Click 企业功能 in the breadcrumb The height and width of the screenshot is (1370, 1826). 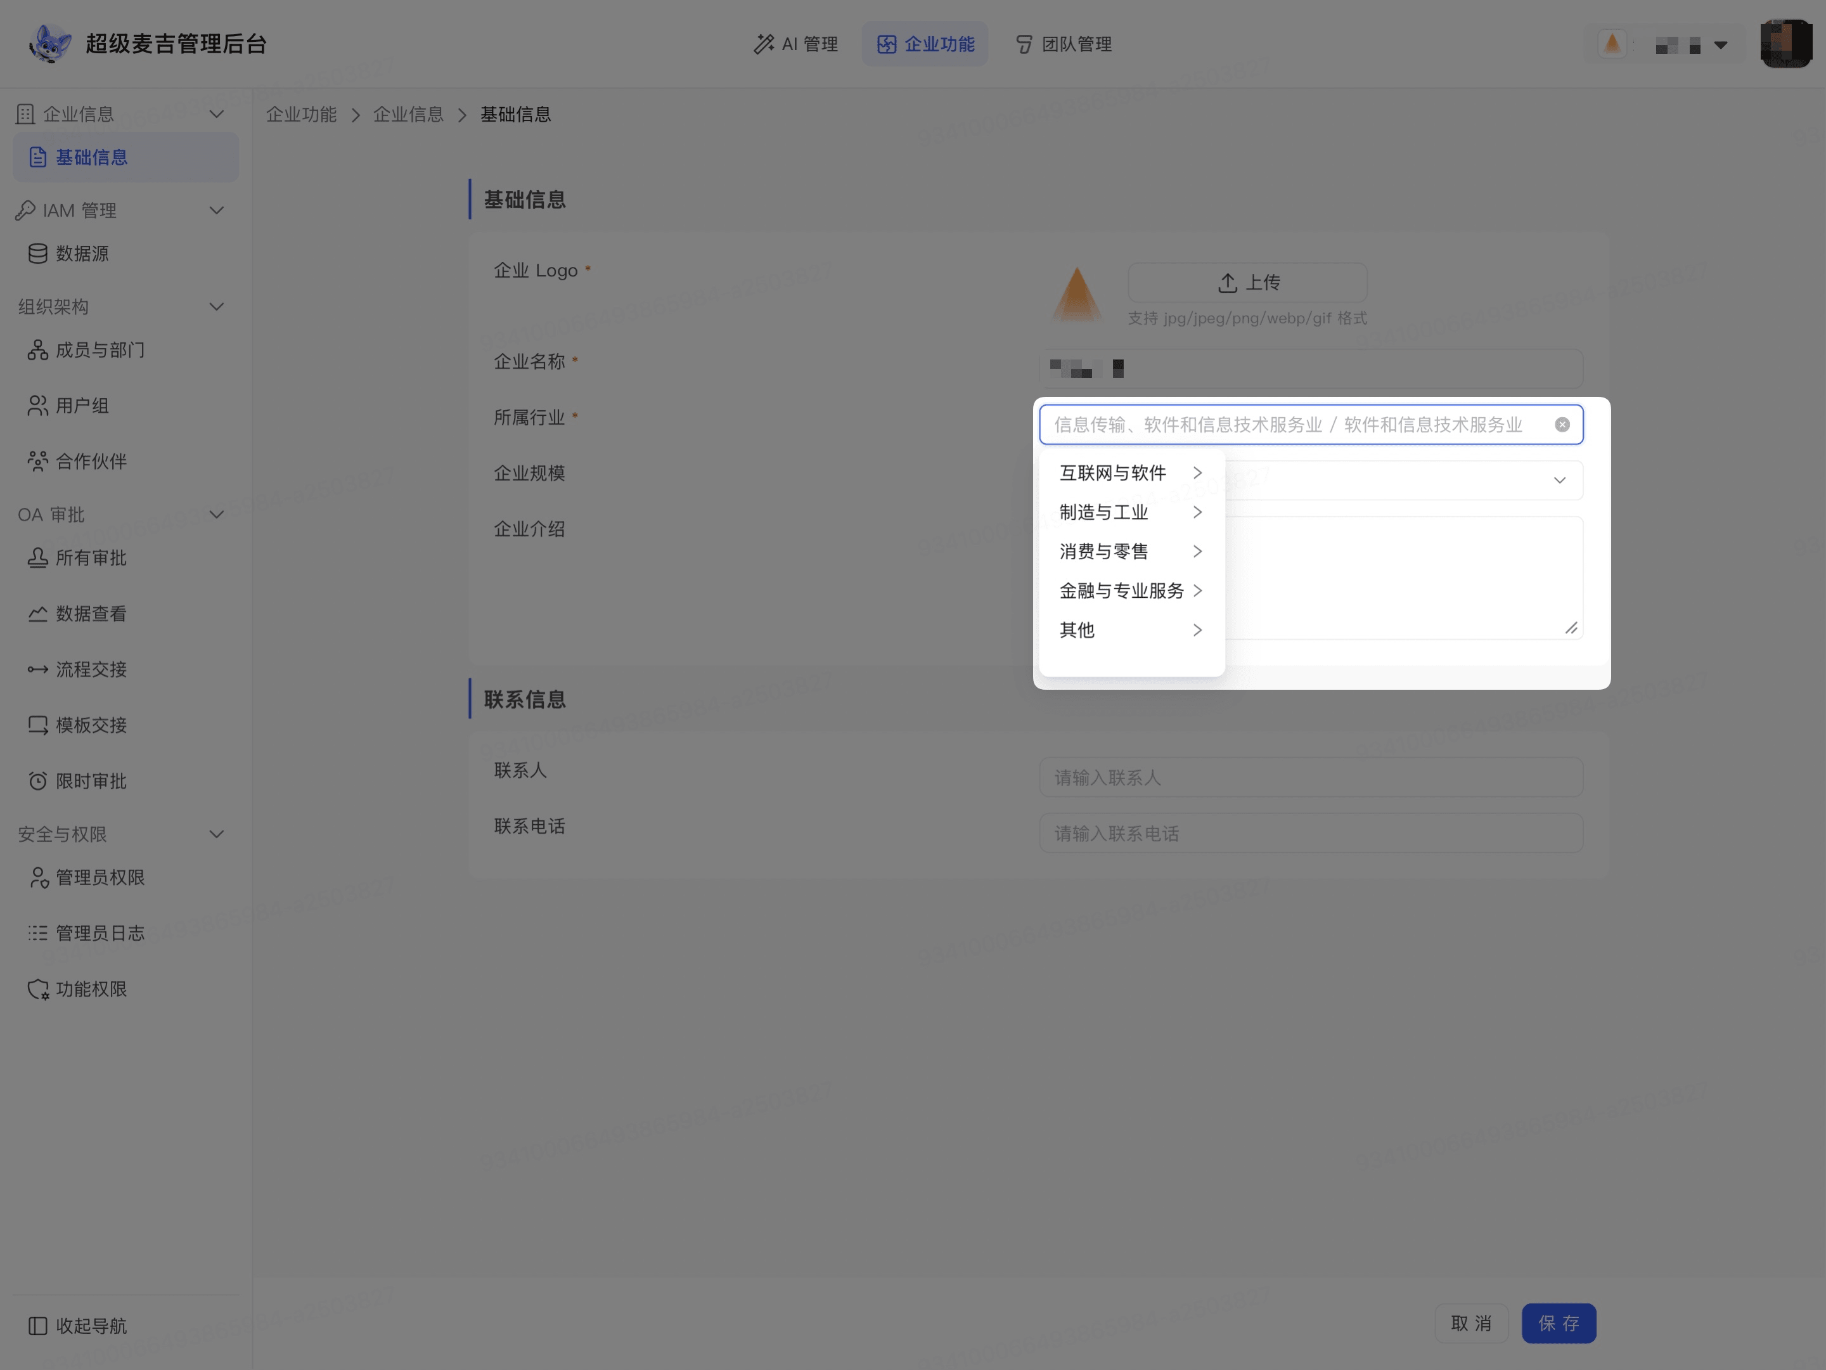coord(301,114)
